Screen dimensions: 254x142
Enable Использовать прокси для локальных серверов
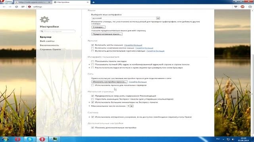(x=92, y=85)
